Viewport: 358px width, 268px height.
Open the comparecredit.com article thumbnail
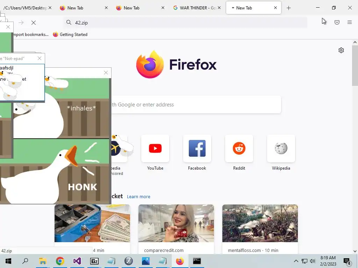(x=176, y=223)
